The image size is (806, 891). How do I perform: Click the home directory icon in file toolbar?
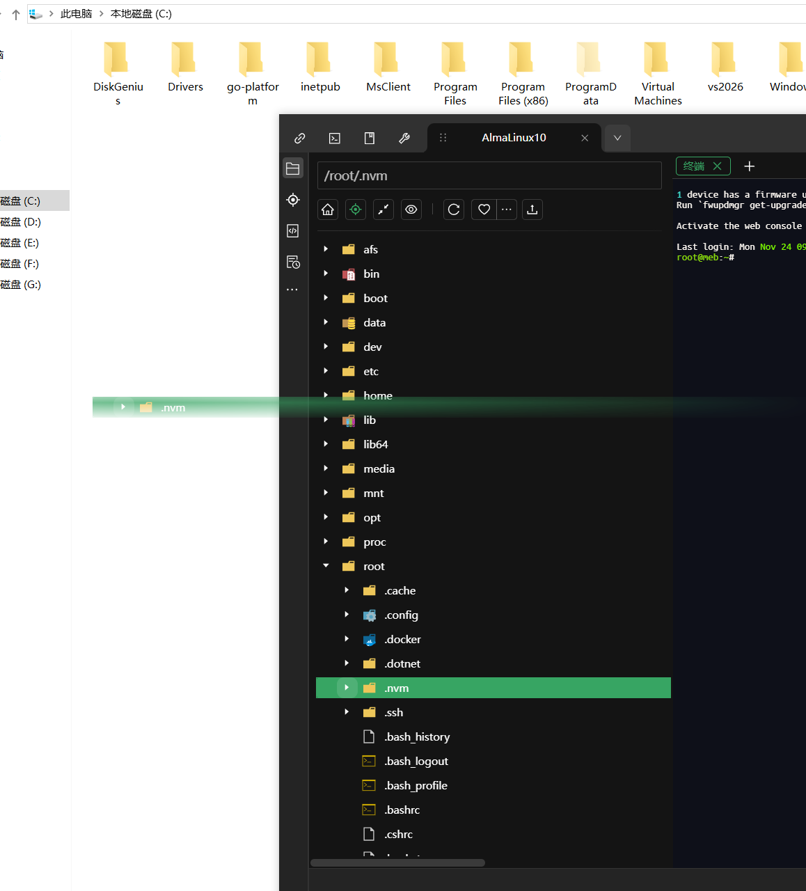tap(328, 210)
